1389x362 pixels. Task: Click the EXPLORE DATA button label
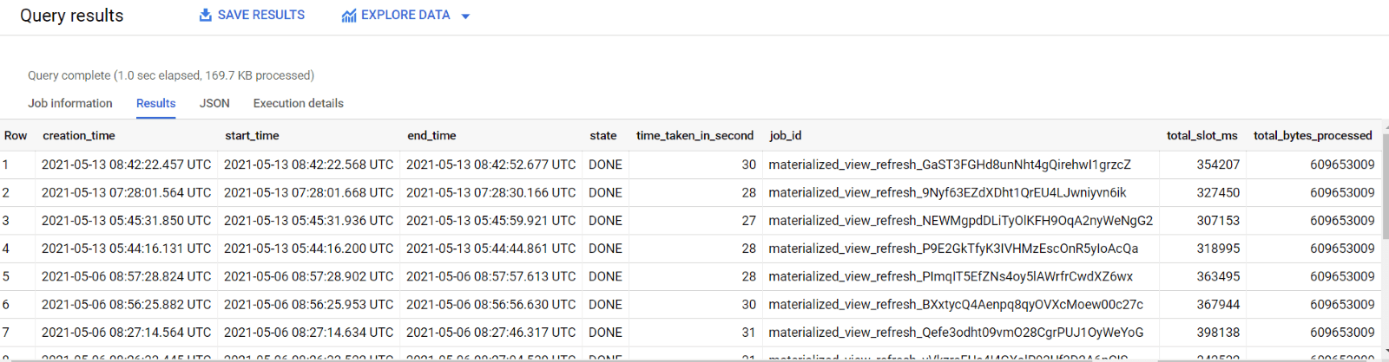tap(405, 16)
